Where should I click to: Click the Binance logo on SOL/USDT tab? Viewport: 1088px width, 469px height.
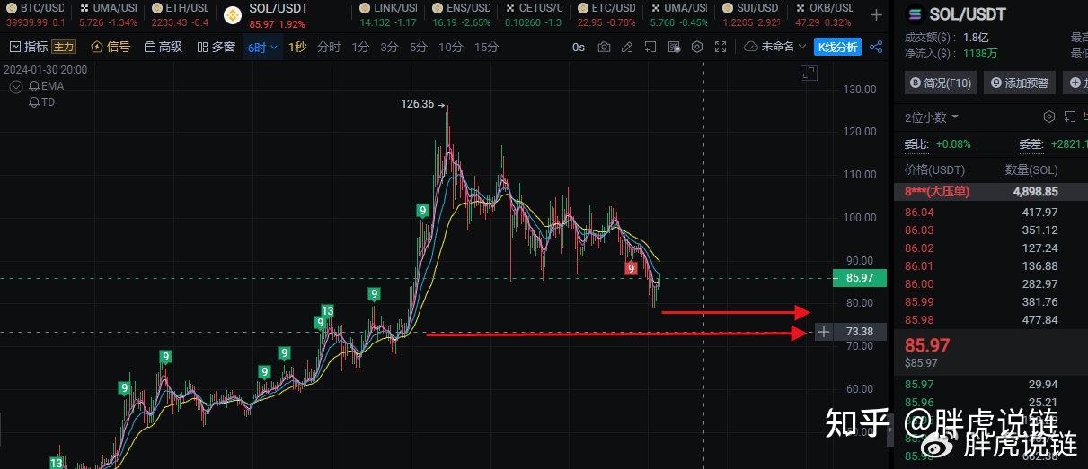[x=233, y=14]
